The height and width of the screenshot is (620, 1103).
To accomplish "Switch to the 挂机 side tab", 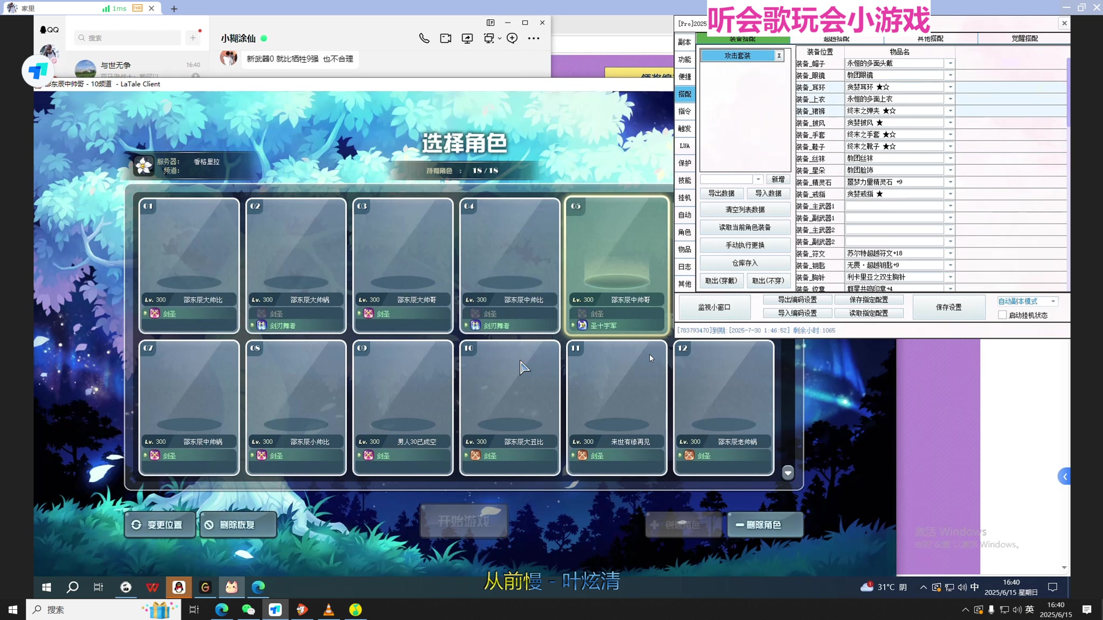I will (685, 198).
